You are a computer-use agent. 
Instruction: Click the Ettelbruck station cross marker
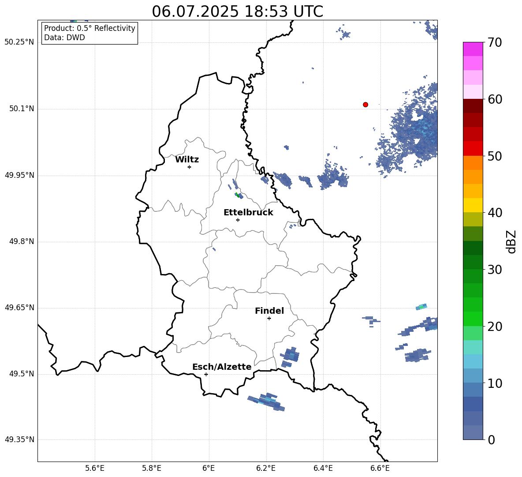pyautogui.click(x=238, y=220)
